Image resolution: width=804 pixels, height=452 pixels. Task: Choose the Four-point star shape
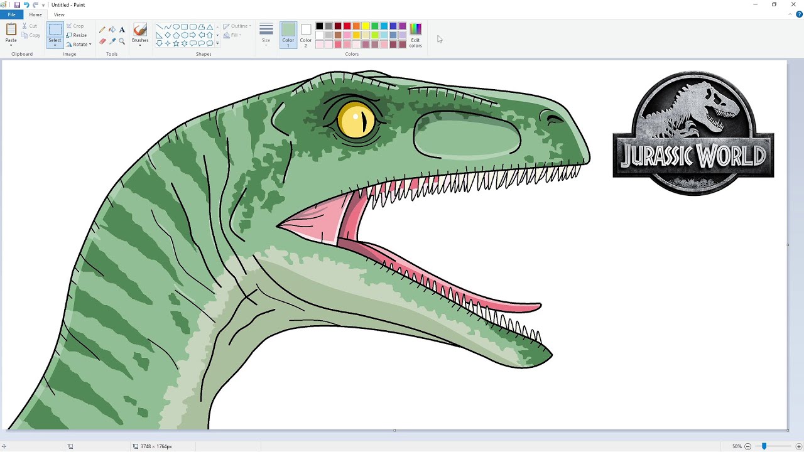[x=168, y=43]
